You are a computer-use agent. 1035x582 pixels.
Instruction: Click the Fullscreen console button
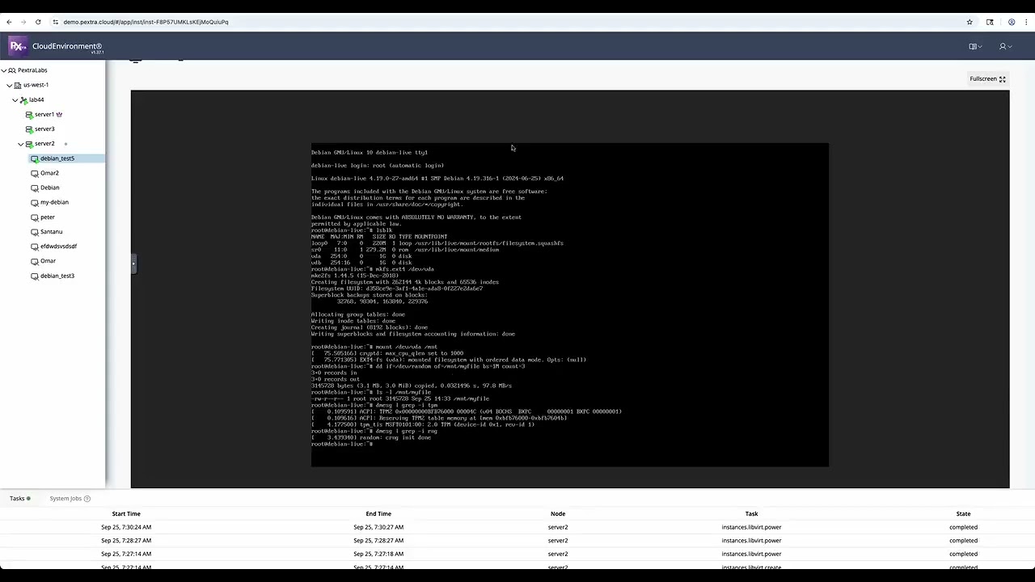coord(987,78)
